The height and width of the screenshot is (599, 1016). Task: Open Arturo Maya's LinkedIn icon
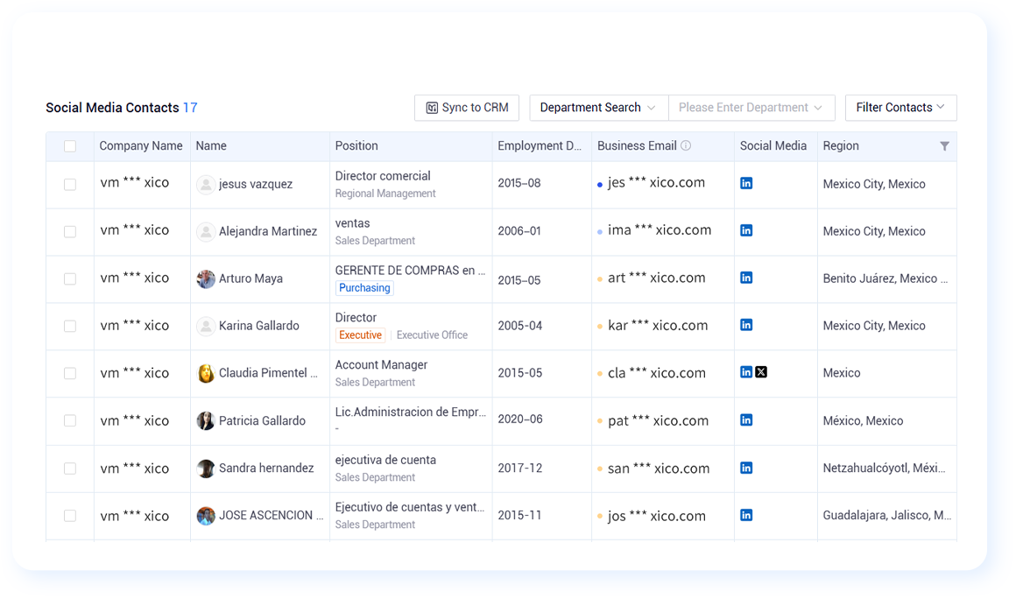(746, 278)
